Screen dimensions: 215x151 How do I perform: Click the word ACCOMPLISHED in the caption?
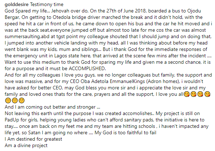pos(87,68)
